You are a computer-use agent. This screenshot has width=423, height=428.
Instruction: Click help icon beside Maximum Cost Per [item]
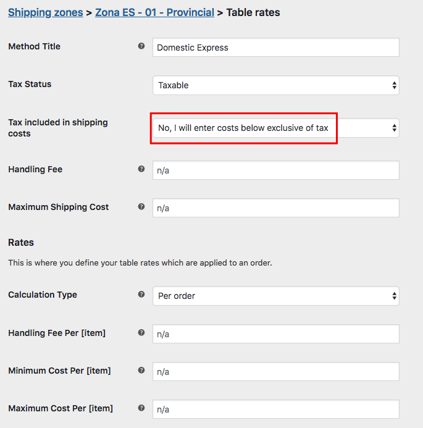[x=141, y=408]
